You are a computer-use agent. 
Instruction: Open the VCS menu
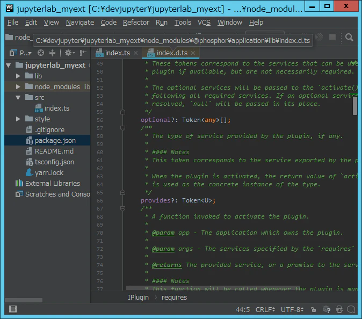coord(204,23)
